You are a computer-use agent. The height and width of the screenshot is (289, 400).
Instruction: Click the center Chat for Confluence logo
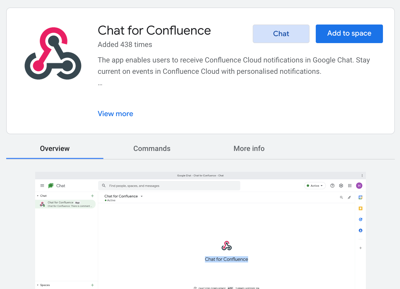coord(227,246)
